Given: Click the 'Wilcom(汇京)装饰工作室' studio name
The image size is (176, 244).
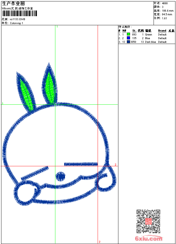Looking at the screenshot, I should (x=17, y=9).
